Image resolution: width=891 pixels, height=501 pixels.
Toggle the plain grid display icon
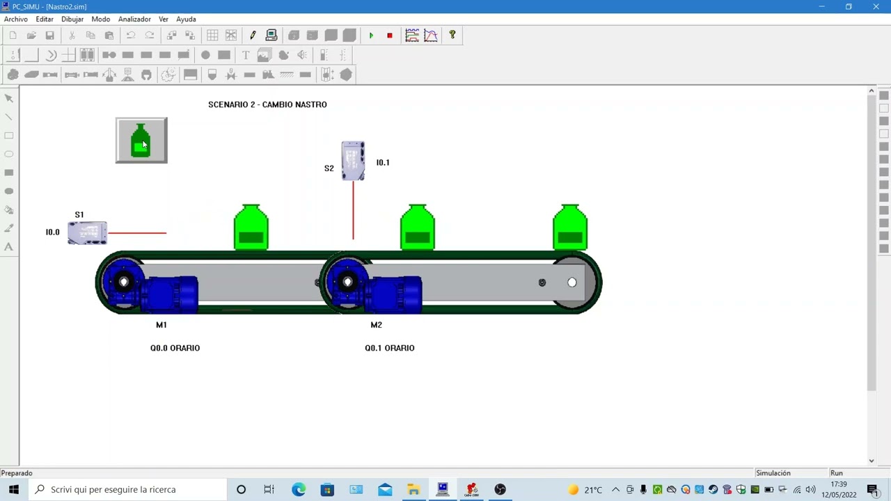tap(212, 35)
